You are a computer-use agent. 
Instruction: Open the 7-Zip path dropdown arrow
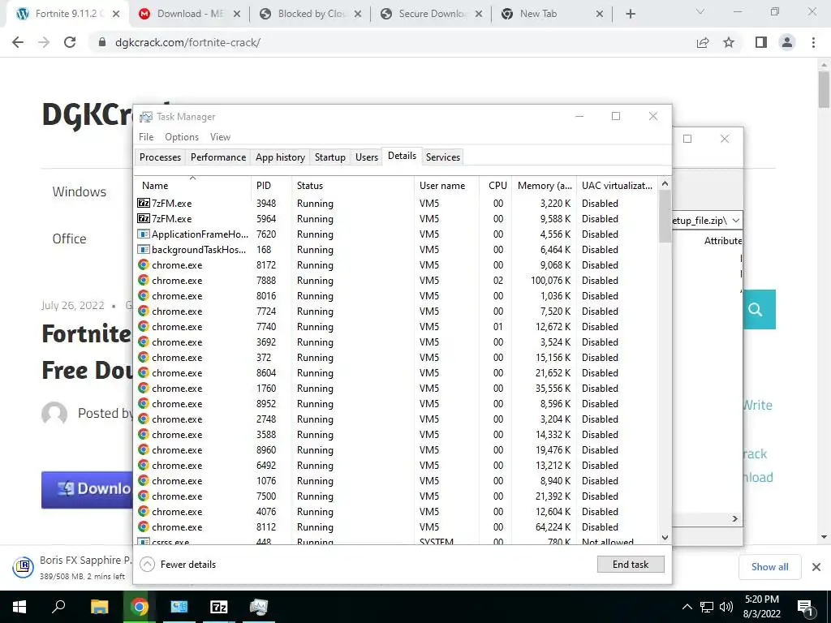[x=735, y=221]
